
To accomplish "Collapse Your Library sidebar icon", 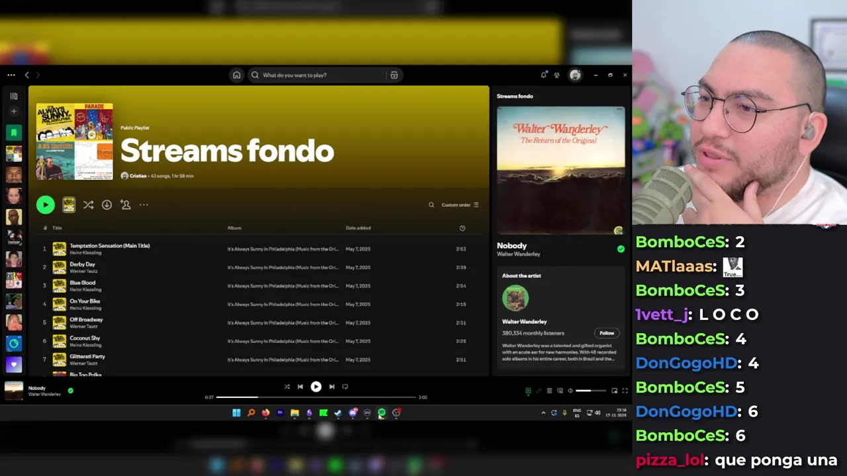I will [13, 96].
